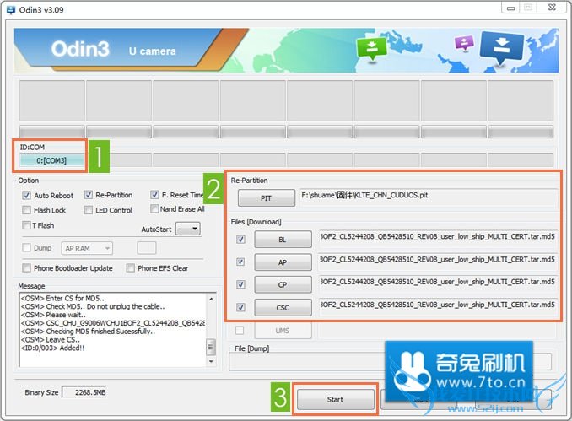The width and height of the screenshot is (572, 421).
Task: Click the Odin3 app icon in title bar
Action: [11, 10]
